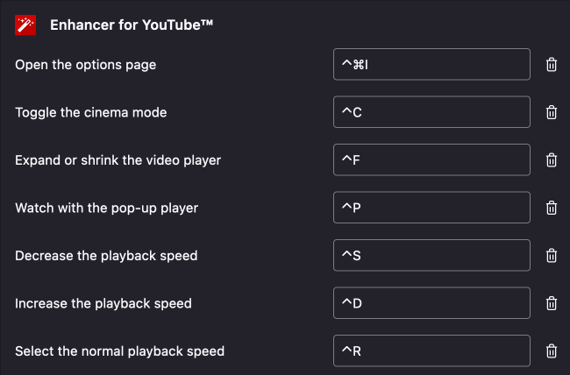Click the ^S decrease speed shortcut box
The width and height of the screenshot is (570, 375).
coord(431,256)
